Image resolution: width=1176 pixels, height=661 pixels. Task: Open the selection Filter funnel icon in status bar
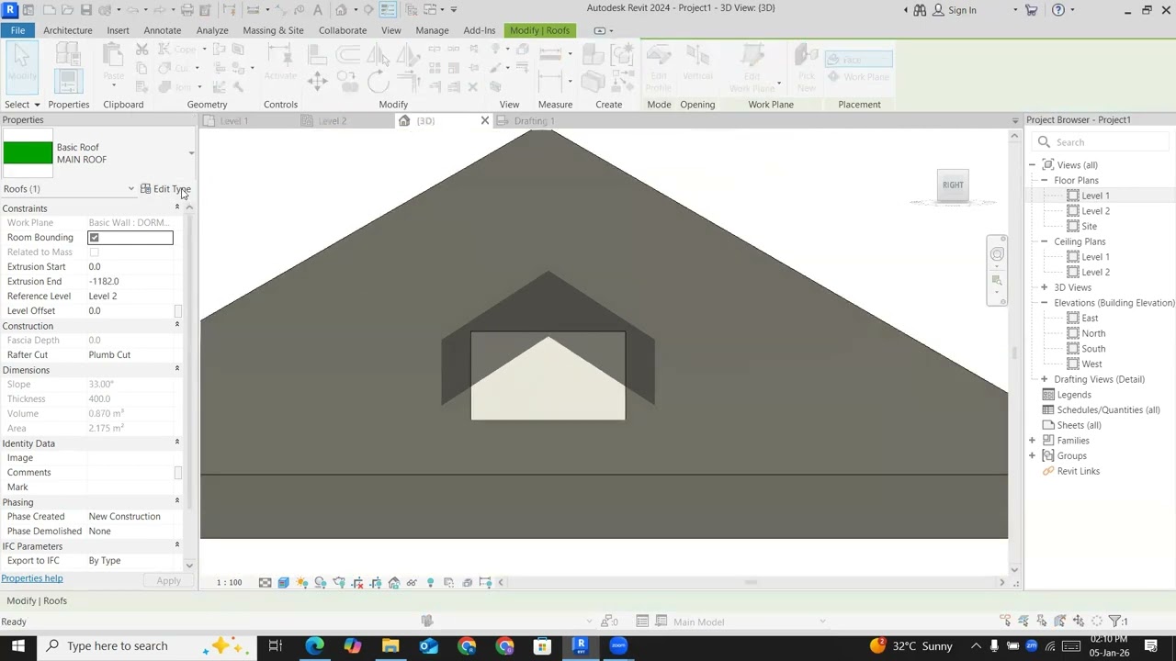(1116, 622)
